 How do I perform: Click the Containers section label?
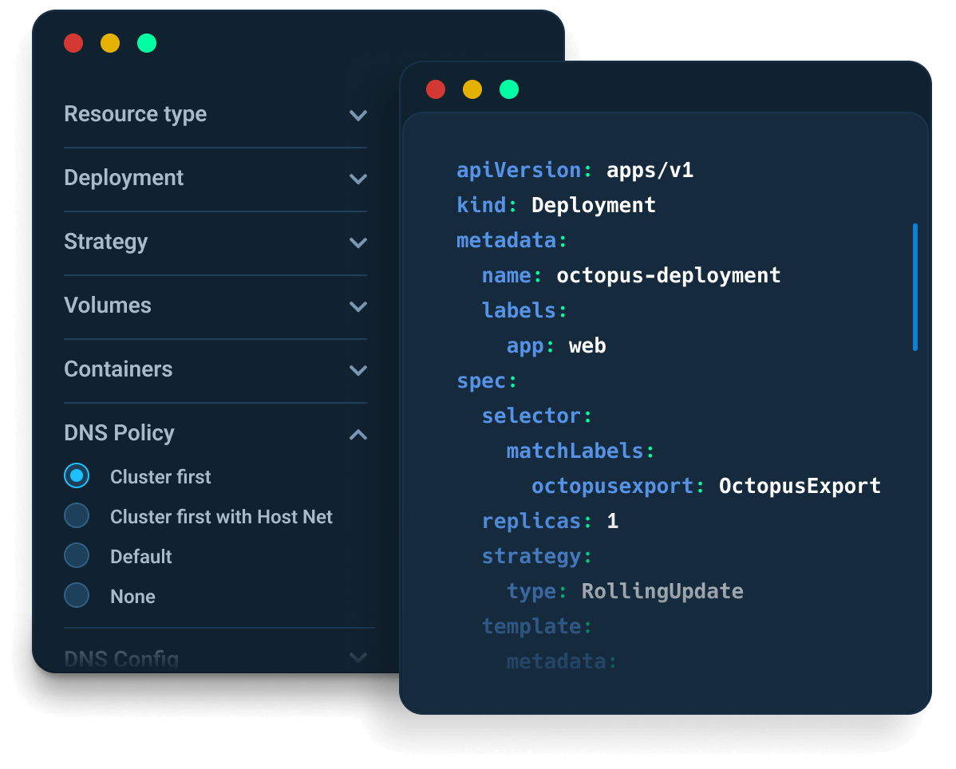click(x=118, y=369)
